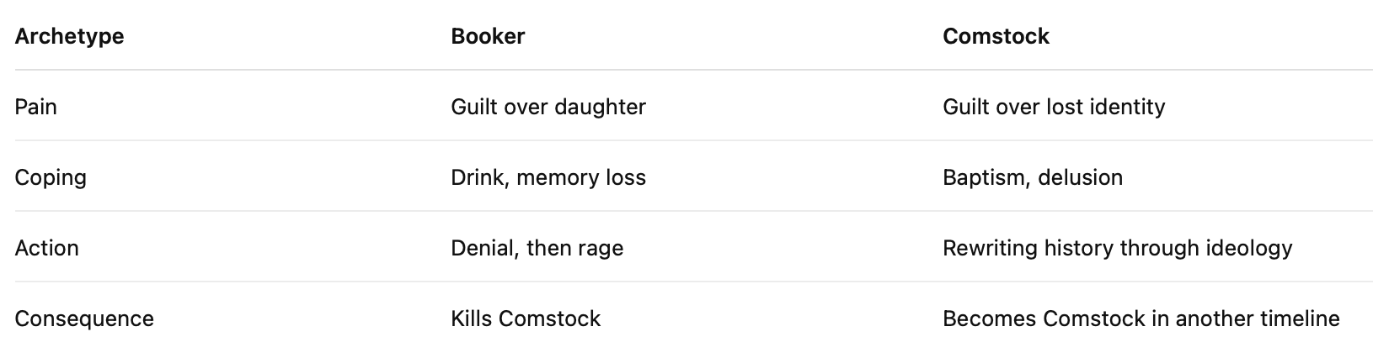The width and height of the screenshot is (1373, 358).
Task: Select the 'Drink, memory loss' cell
Action: tap(548, 177)
